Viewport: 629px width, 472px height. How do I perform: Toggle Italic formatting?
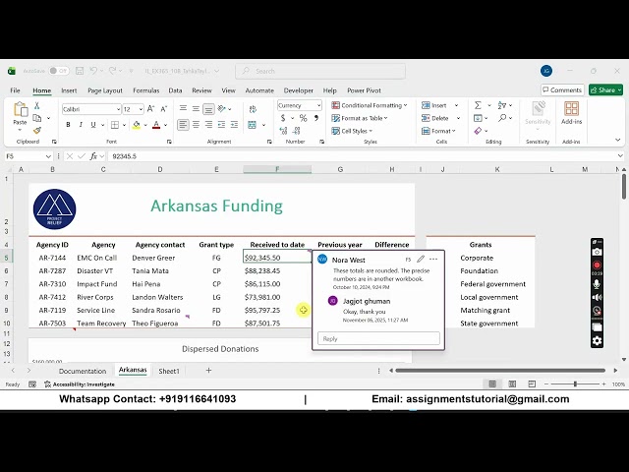(81, 125)
